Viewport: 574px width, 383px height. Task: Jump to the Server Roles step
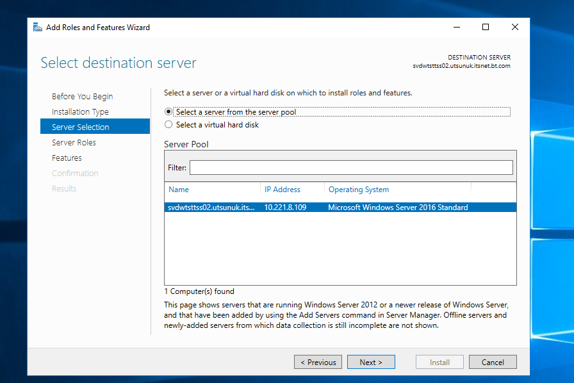pyautogui.click(x=74, y=142)
